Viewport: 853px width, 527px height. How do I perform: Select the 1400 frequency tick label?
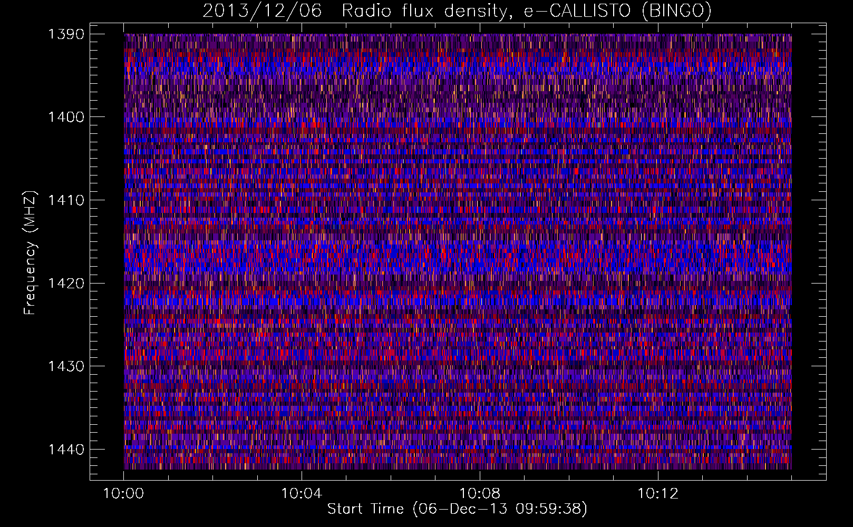point(66,117)
